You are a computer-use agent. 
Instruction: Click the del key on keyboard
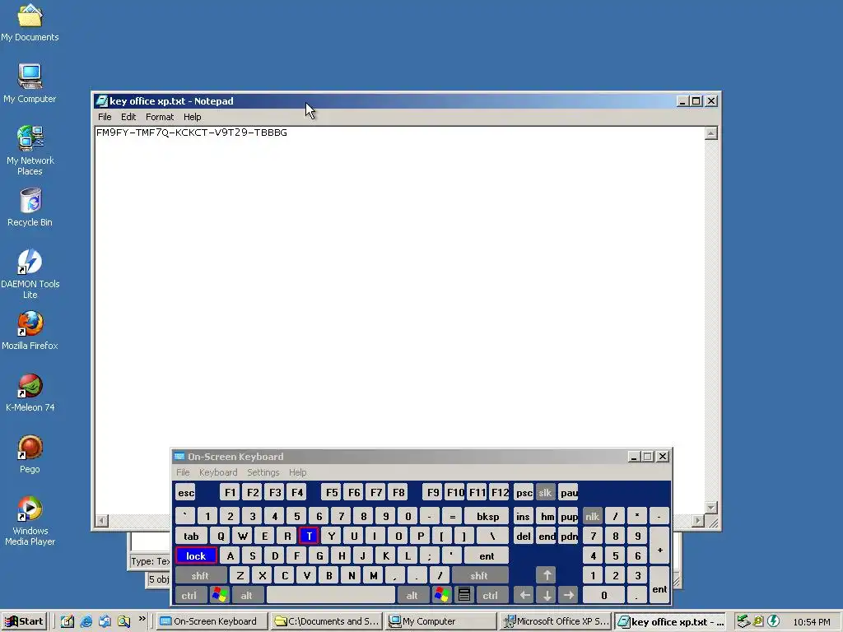point(524,536)
